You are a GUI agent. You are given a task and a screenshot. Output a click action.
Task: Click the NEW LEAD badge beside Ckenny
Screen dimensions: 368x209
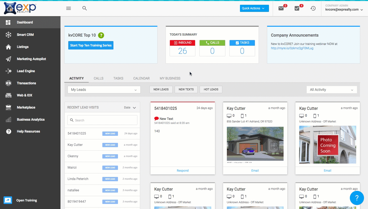click(x=110, y=156)
